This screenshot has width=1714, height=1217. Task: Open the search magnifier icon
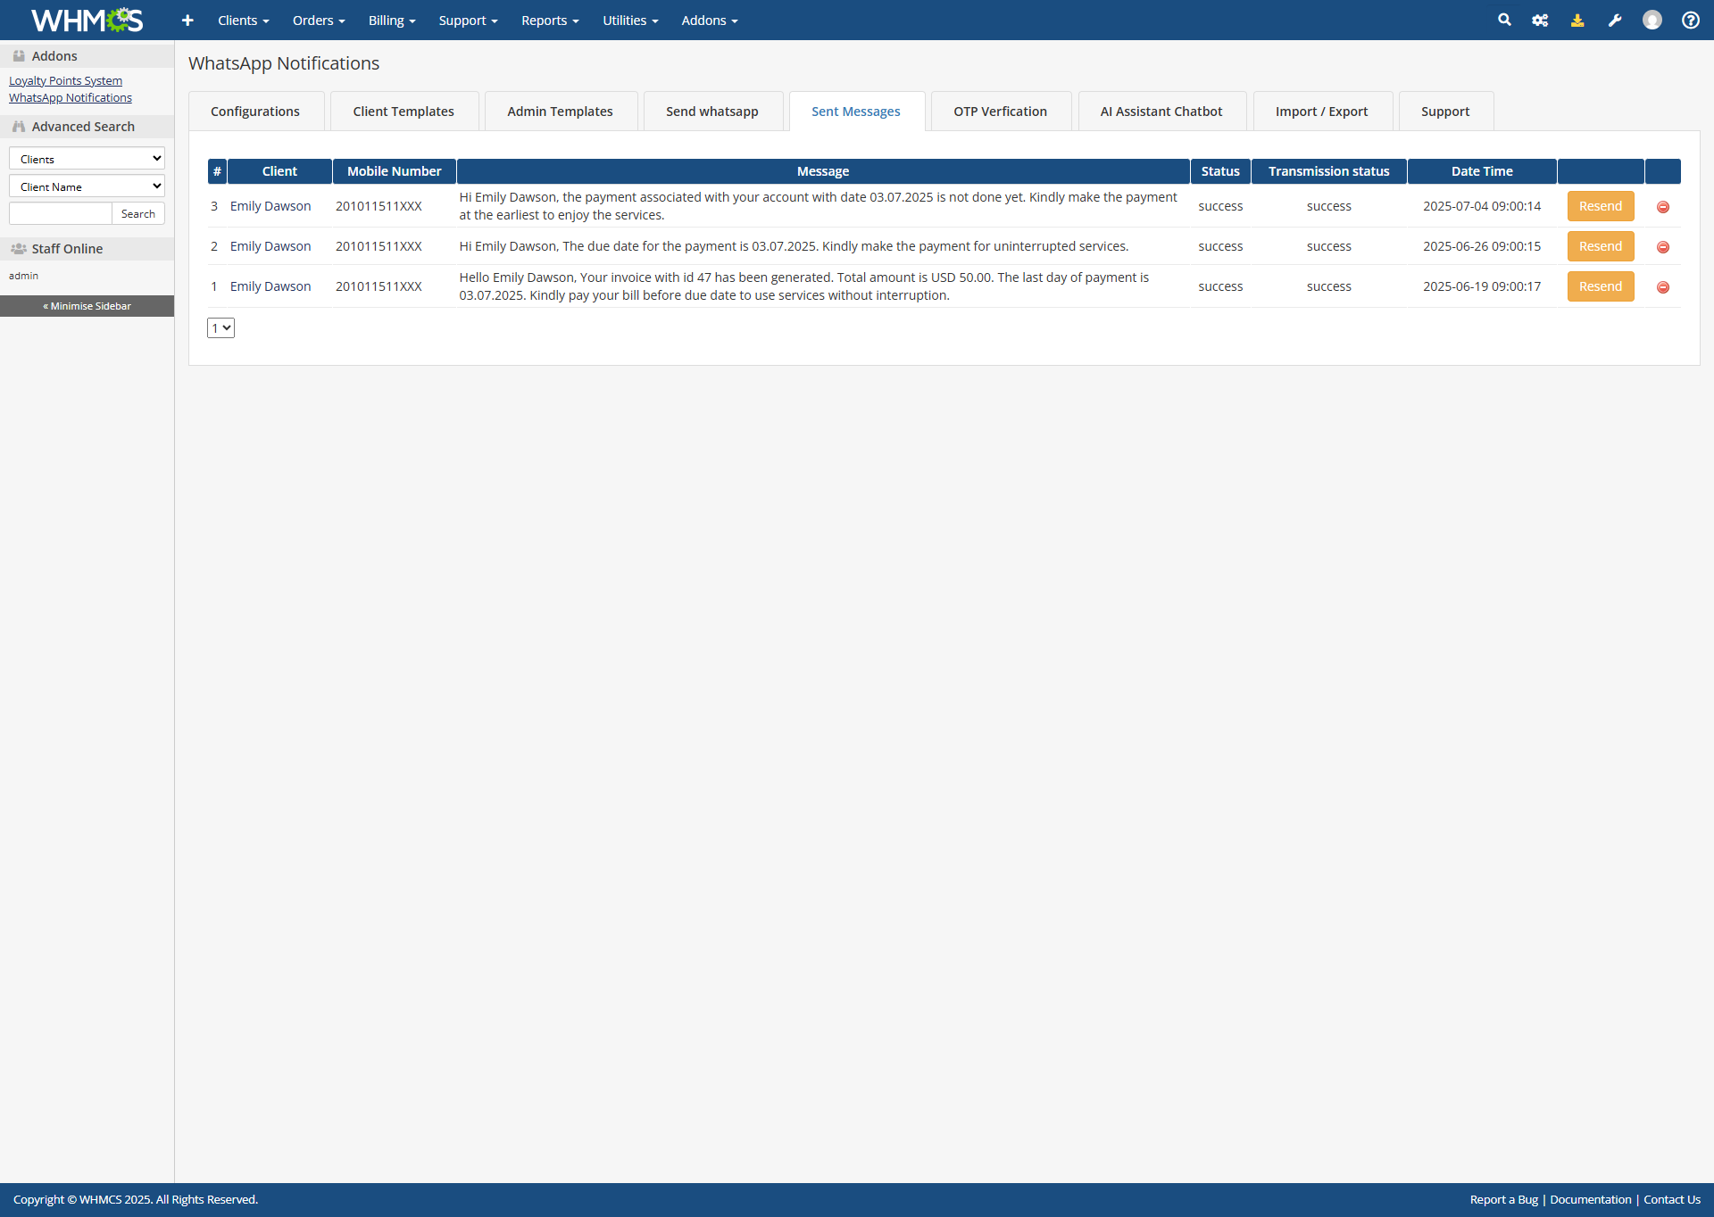coord(1504,20)
